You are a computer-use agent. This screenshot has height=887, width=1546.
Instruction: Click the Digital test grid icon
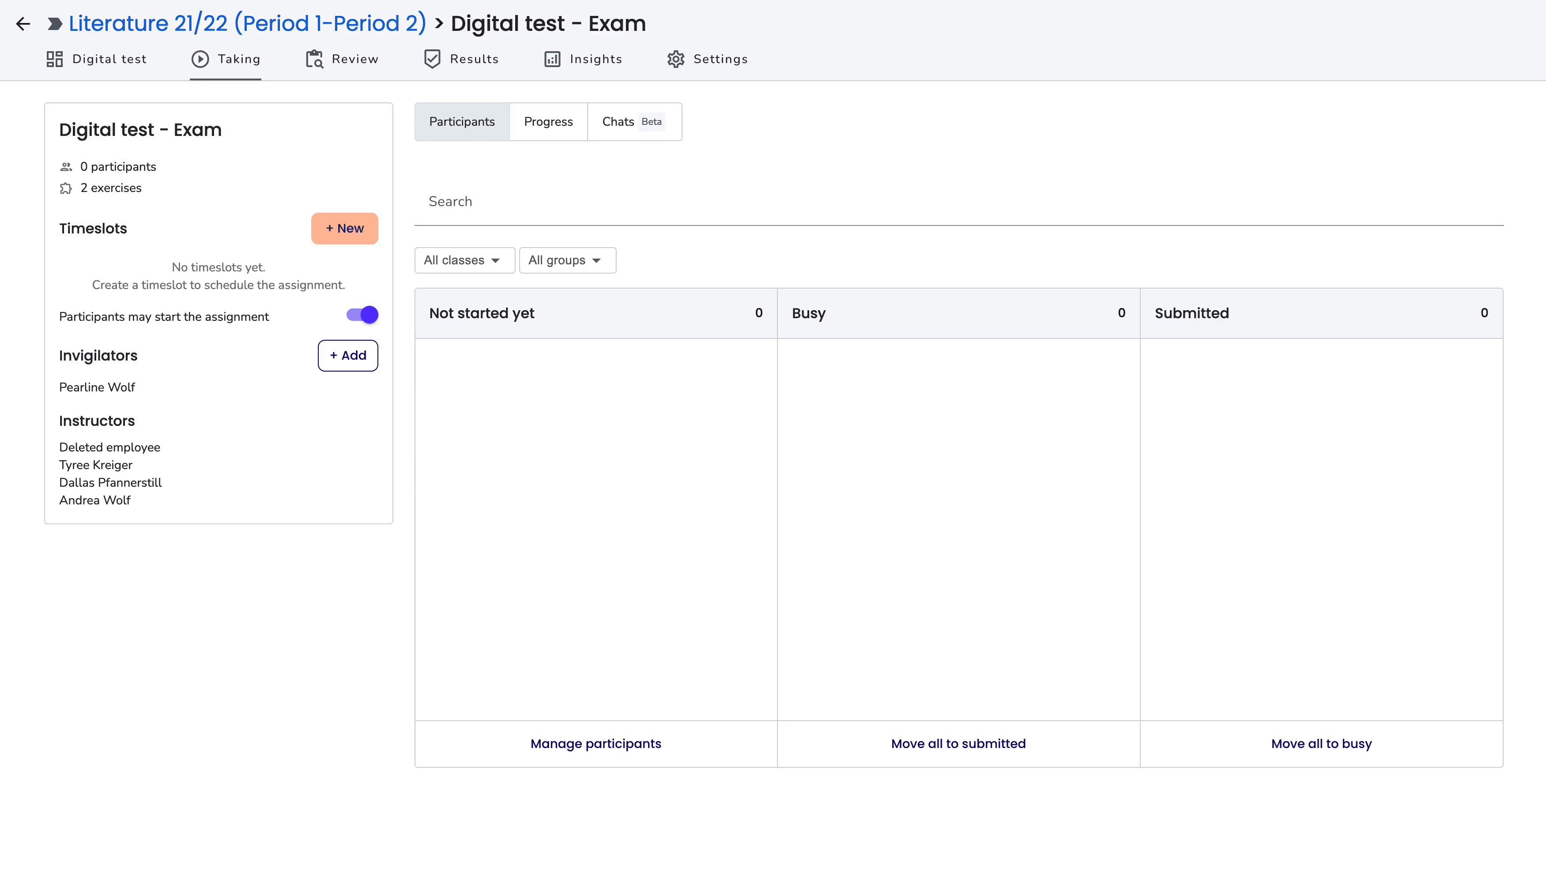[x=55, y=59]
